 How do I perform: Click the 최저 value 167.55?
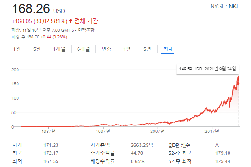[51, 161]
